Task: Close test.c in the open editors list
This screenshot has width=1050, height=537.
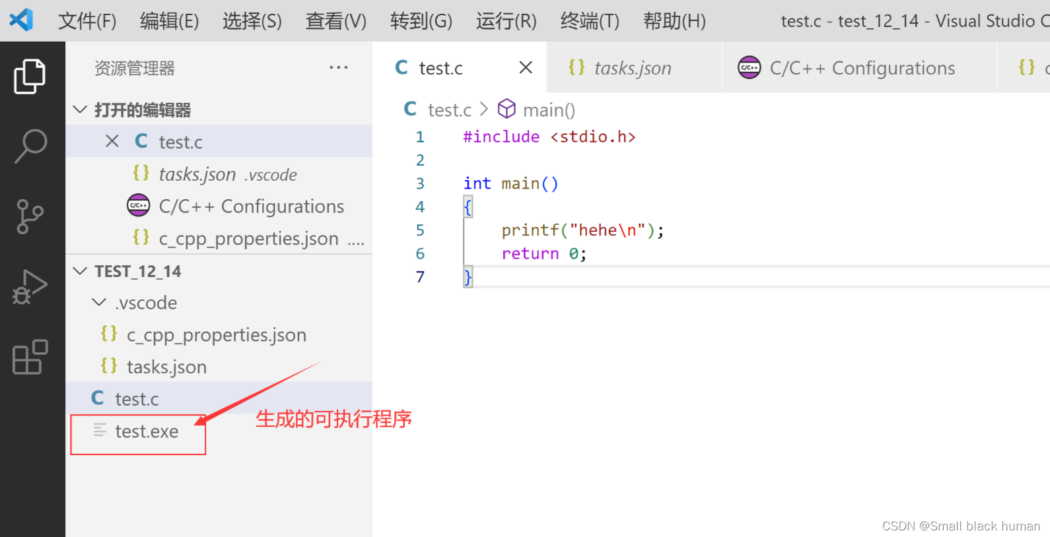Action: [112, 141]
